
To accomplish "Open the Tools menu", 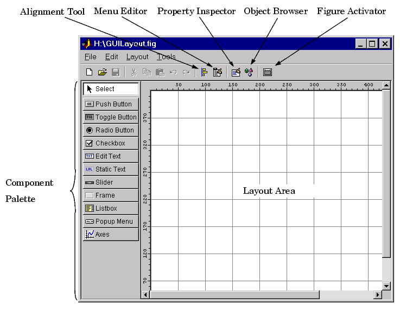I will point(166,56).
